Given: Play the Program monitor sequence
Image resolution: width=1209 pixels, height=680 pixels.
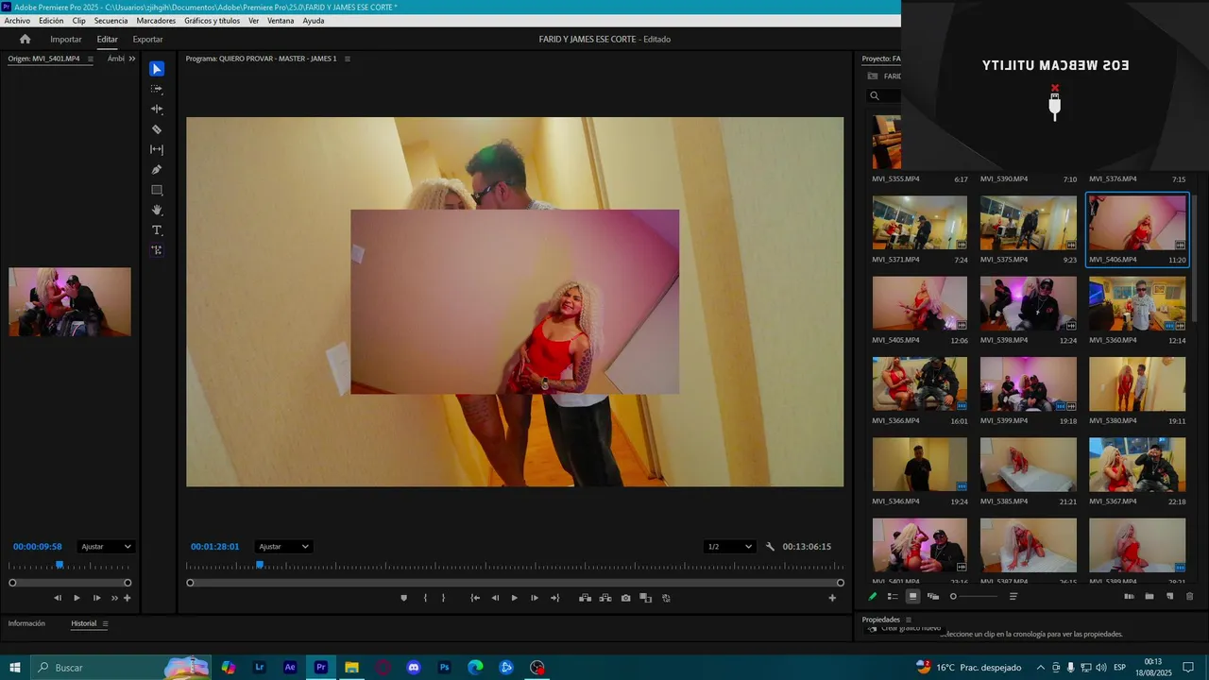Looking at the screenshot, I should tap(515, 598).
